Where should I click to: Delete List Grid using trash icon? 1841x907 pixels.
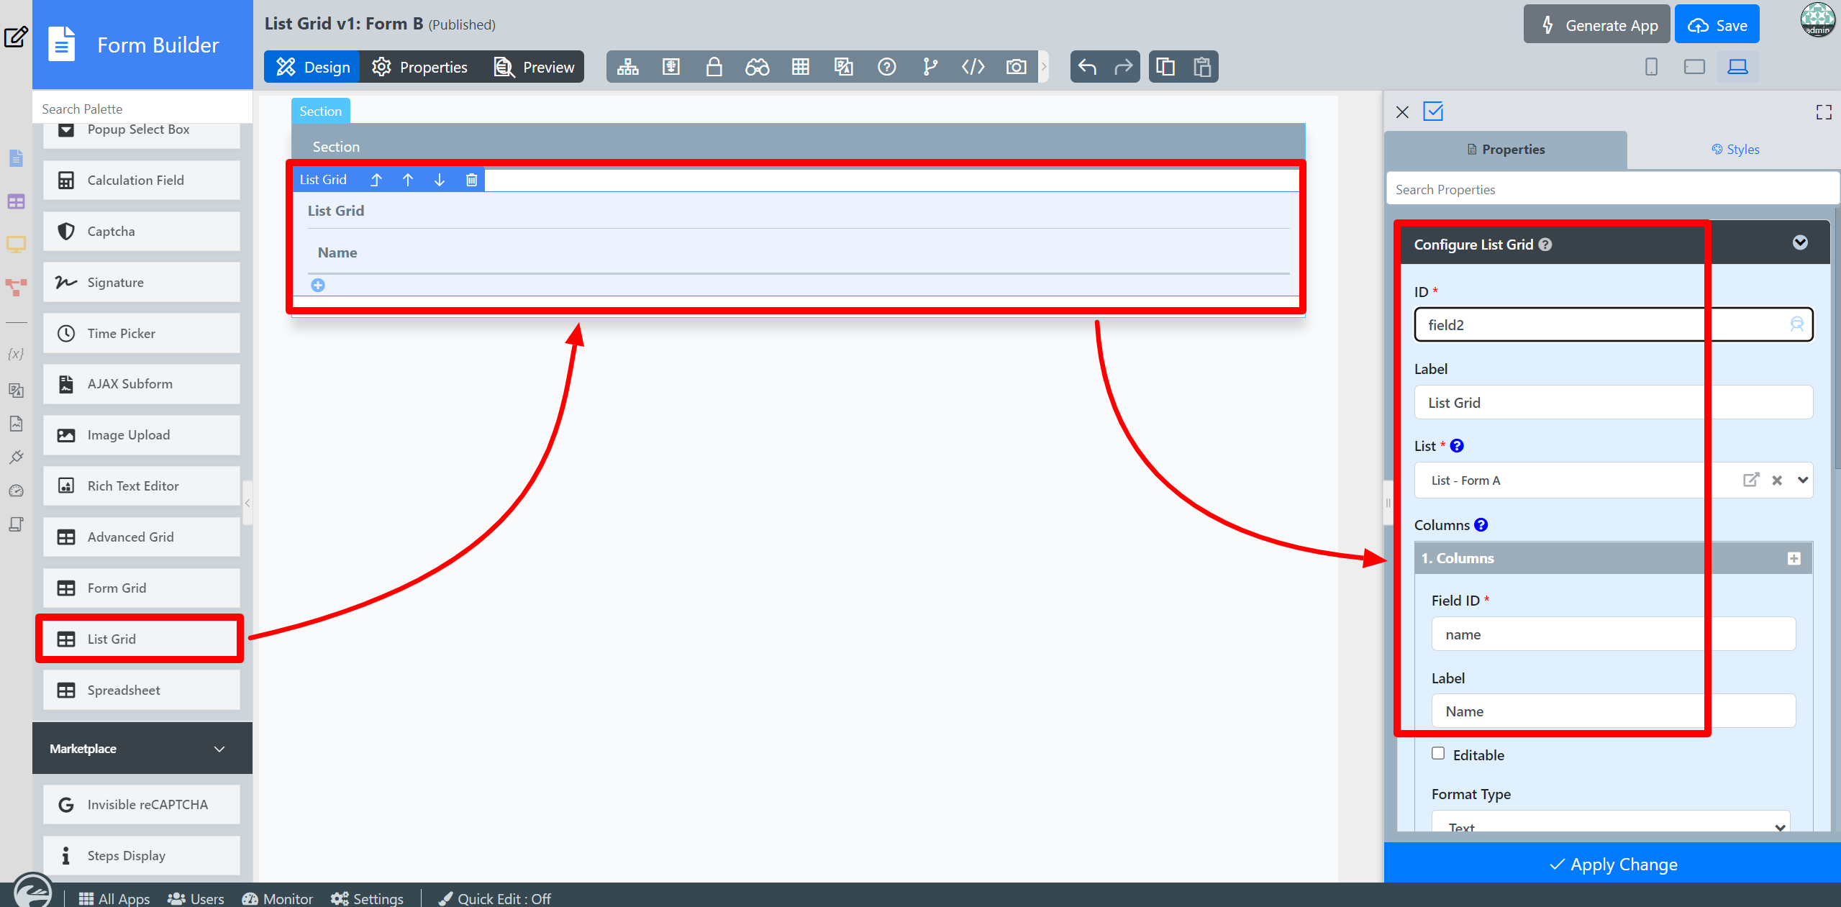(x=471, y=180)
